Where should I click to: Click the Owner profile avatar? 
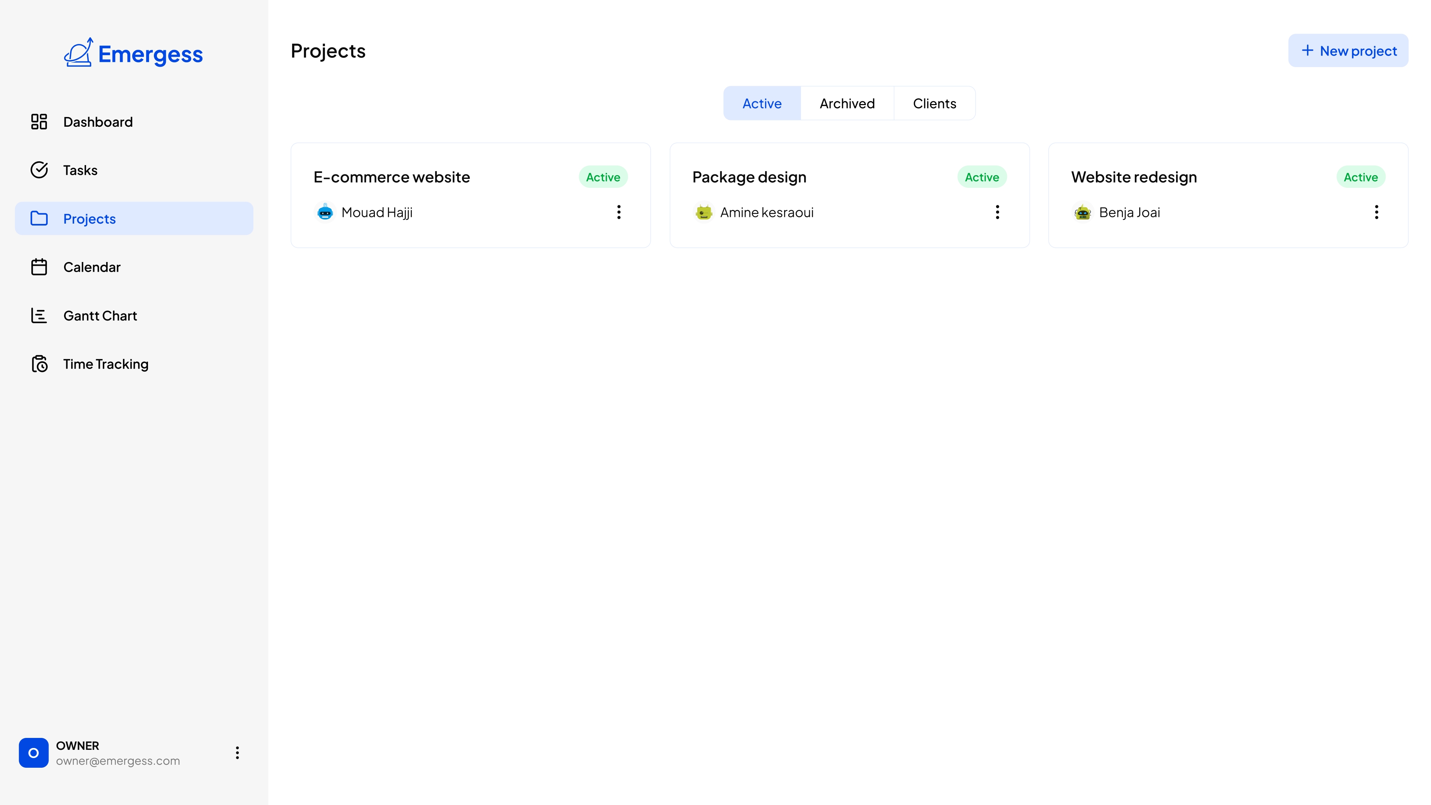coord(33,753)
